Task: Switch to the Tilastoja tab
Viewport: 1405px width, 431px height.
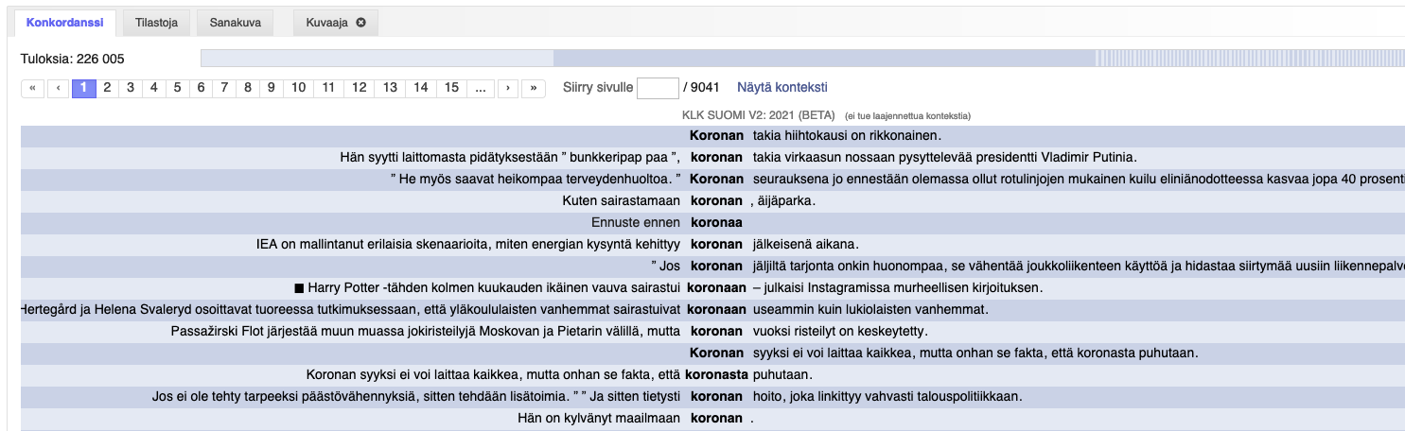Action: pos(154,23)
